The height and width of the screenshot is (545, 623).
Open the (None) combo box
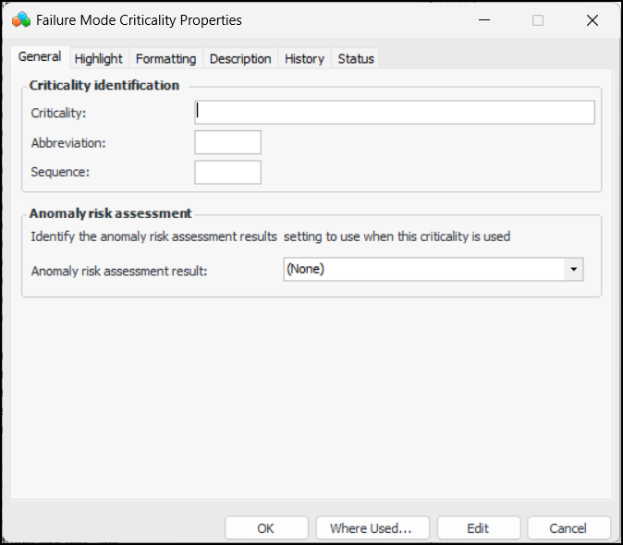[x=423, y=269]
